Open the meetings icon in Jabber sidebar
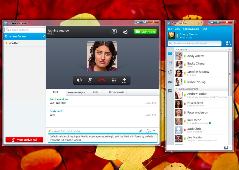239x170 pixels. pos(170,63)
